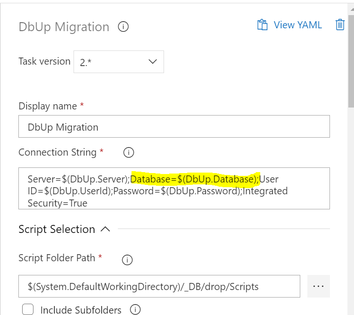Click the Script Folder Path input field
The image size is (354, 315).
tap(159, 286)
